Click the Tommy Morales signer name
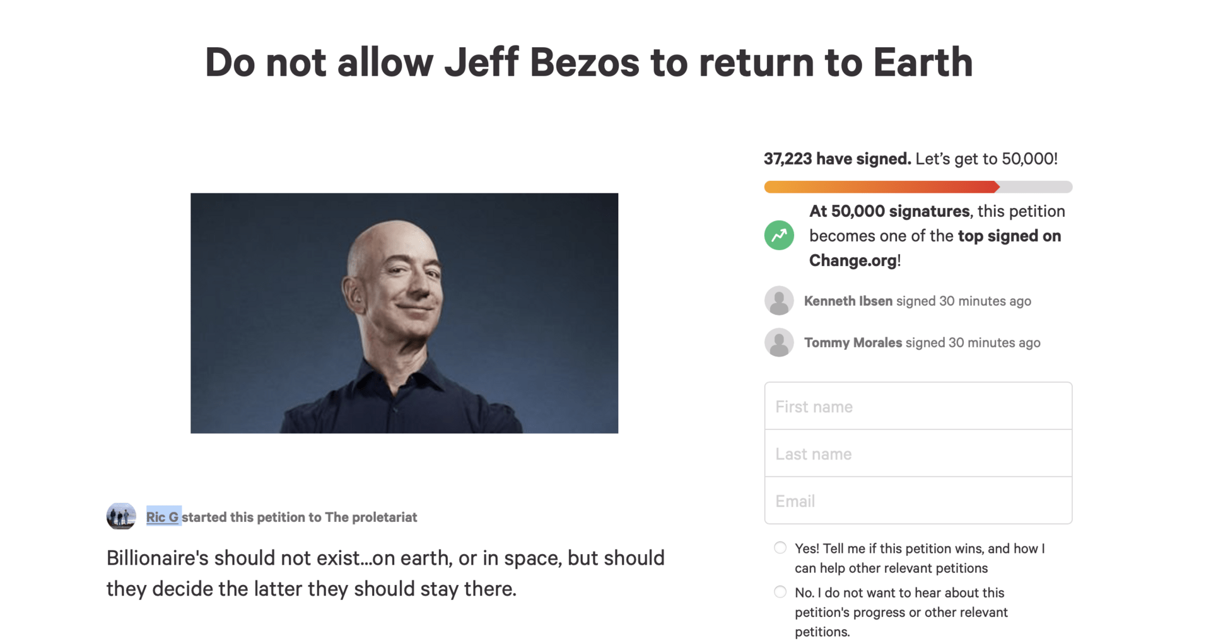This screenshot has height=641, width=1211. (x=853, y=342)
